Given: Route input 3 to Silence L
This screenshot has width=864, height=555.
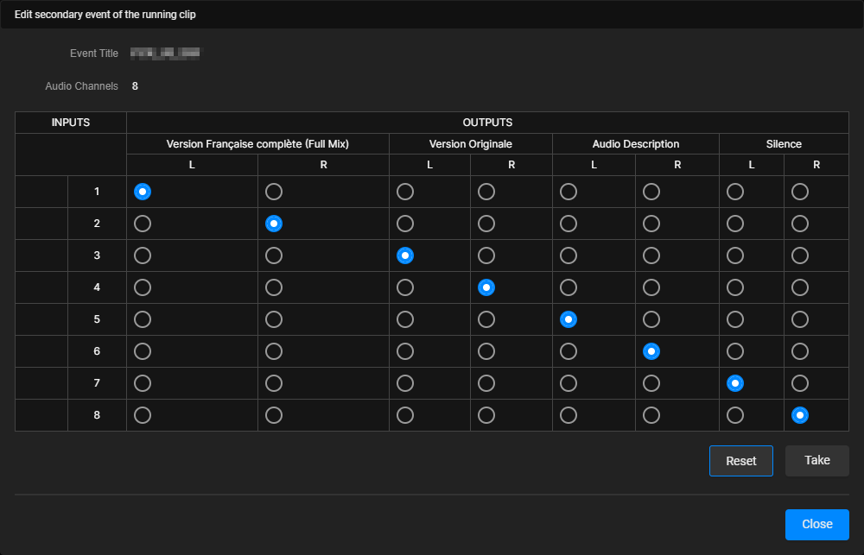Looking at the screenshot, I should 735,255.
